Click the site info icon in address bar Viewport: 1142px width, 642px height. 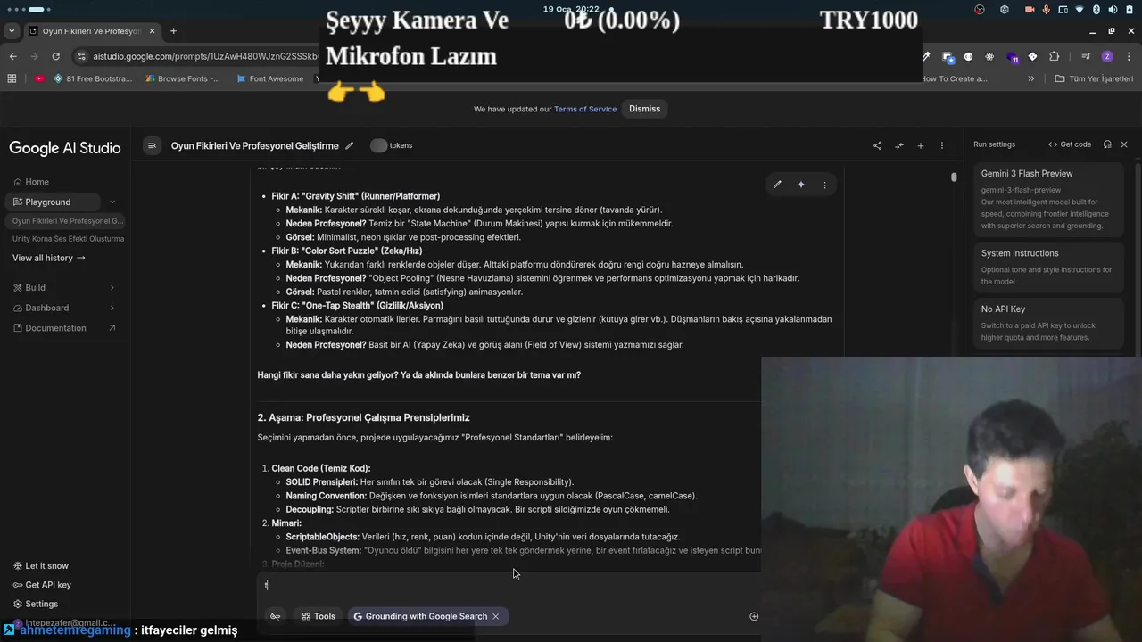tap(82, 56)
